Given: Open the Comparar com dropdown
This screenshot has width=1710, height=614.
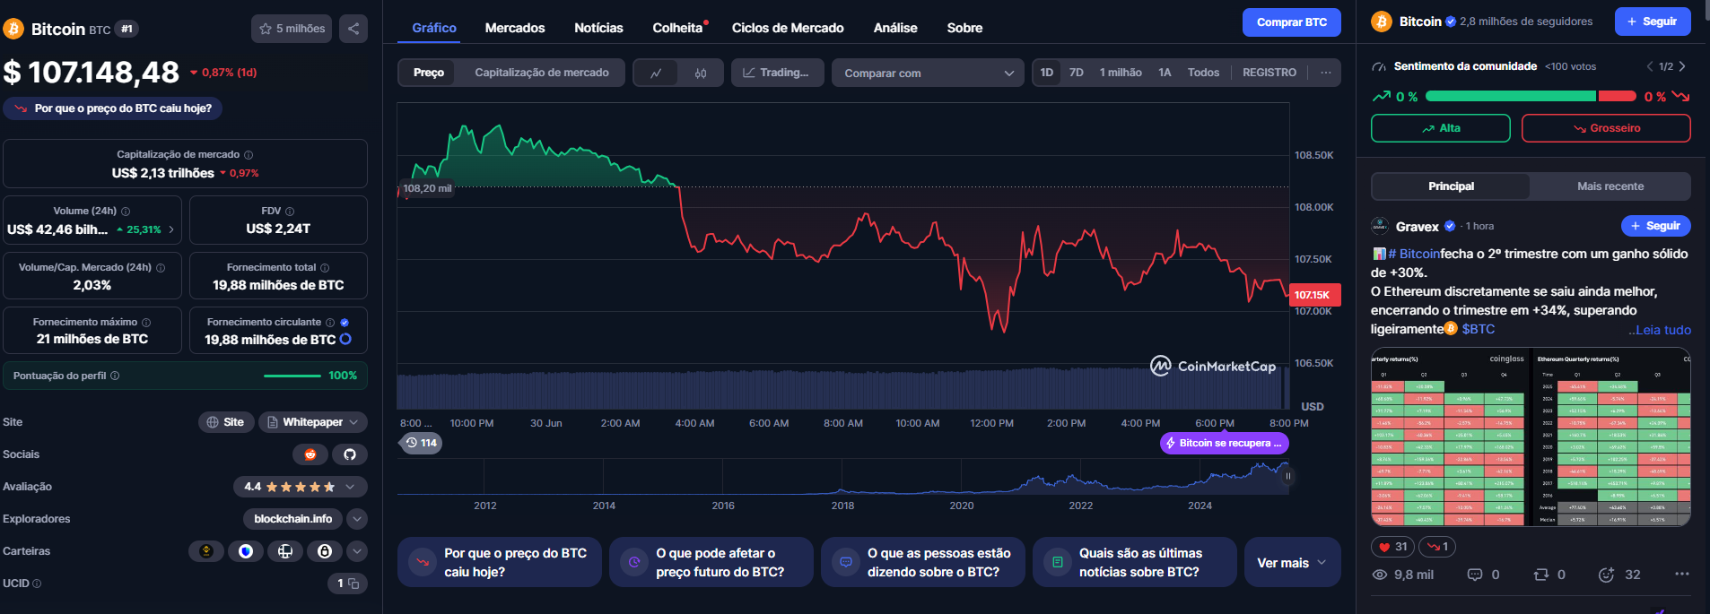Looking at the screenshot, I should pyautogui.click(x=929, y=74).
